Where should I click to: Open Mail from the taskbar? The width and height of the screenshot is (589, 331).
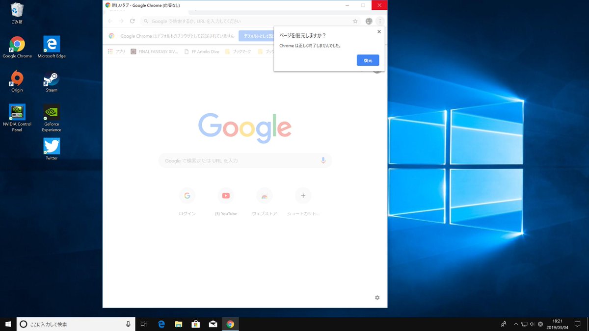coord(213,324)
